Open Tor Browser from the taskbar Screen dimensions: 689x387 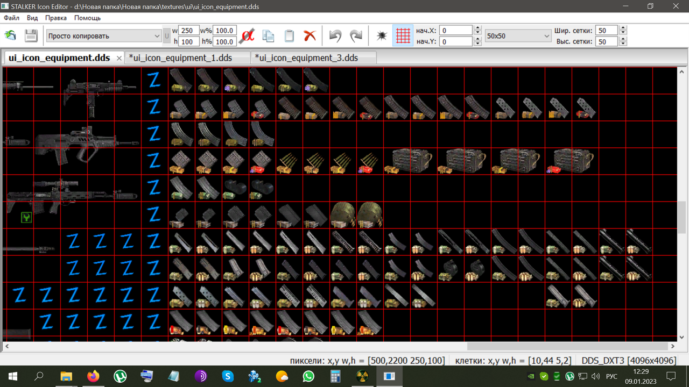(x=201, y=376)
